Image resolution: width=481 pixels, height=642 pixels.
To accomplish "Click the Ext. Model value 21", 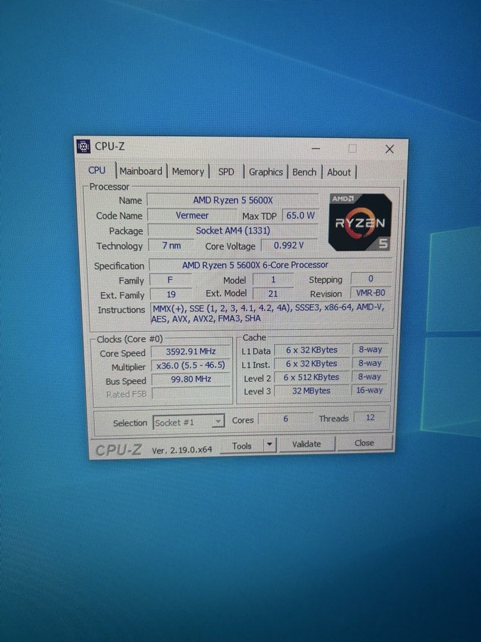I will click(273, 293).
